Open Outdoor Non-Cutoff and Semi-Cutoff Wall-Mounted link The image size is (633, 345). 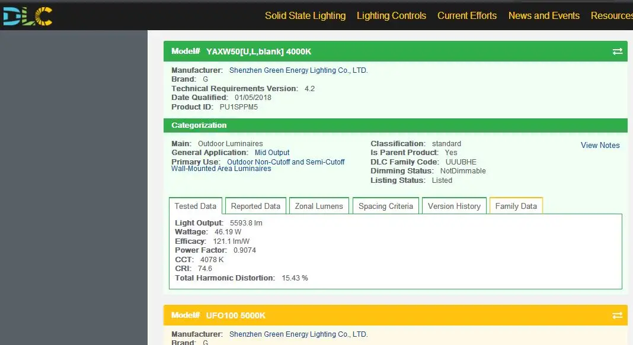pyautogui.click(x=258, y=165)
